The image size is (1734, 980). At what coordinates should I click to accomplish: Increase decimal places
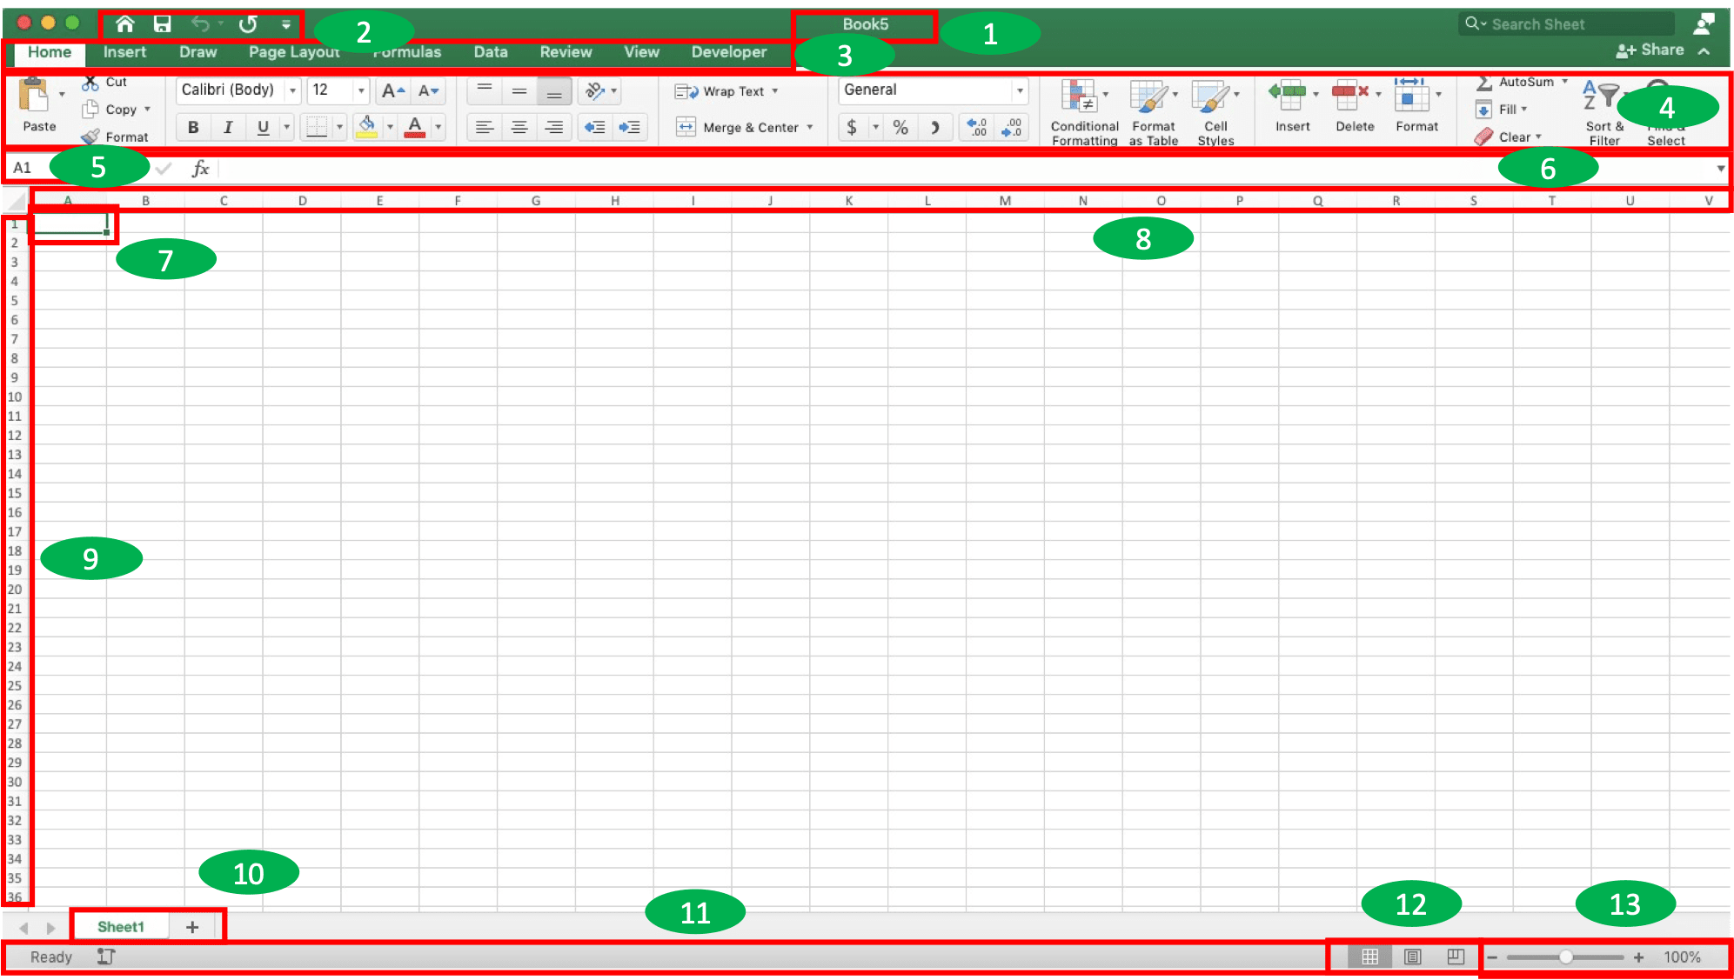pos(977,128)
